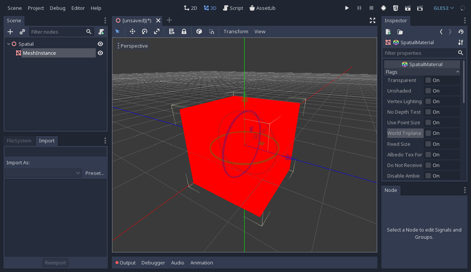Open the Perspective view menu
Image resolution: width=471 pixels, height=272 pixels.
click(x=133, y=46)
